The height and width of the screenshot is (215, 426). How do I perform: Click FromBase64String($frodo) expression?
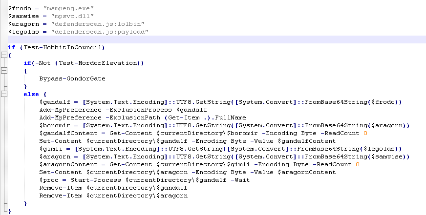pyautogui.click(x=352, y=102)
